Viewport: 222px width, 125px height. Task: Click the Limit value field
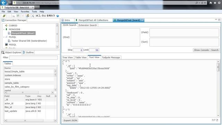pos(94,50)
